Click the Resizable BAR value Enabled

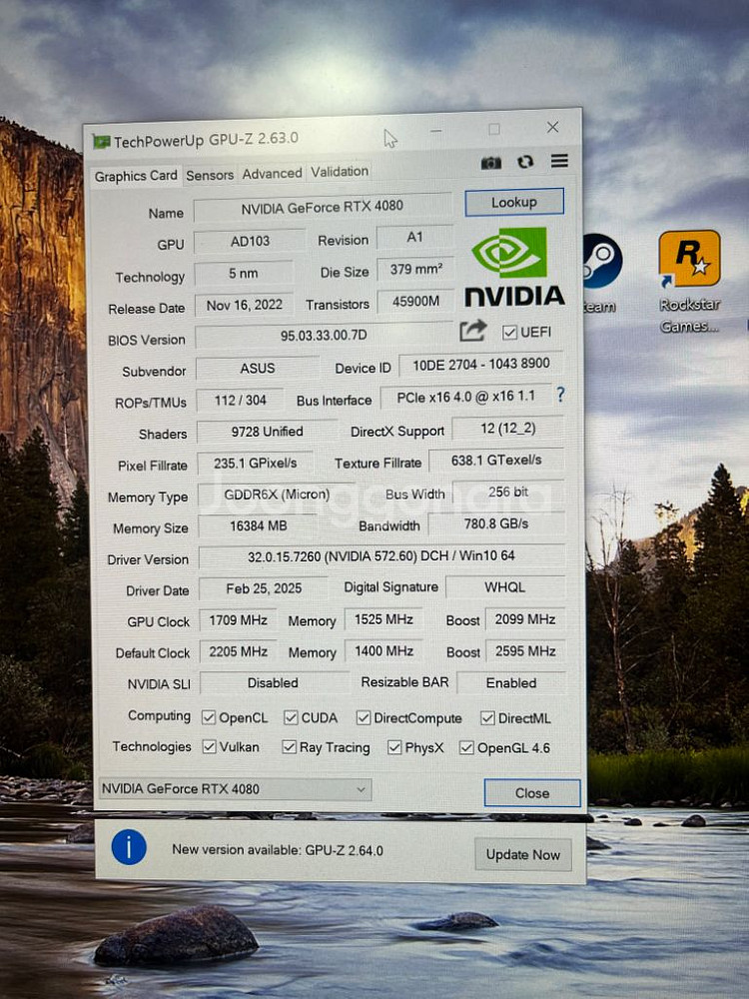[510, 683]
